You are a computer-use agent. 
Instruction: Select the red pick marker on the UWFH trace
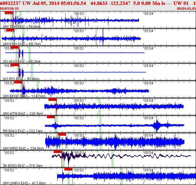tap(68, 169)
